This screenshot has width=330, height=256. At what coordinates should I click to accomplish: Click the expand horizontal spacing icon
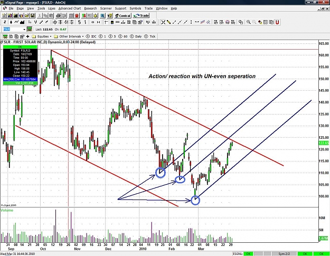pyautogui.click(x=92, y=22)
